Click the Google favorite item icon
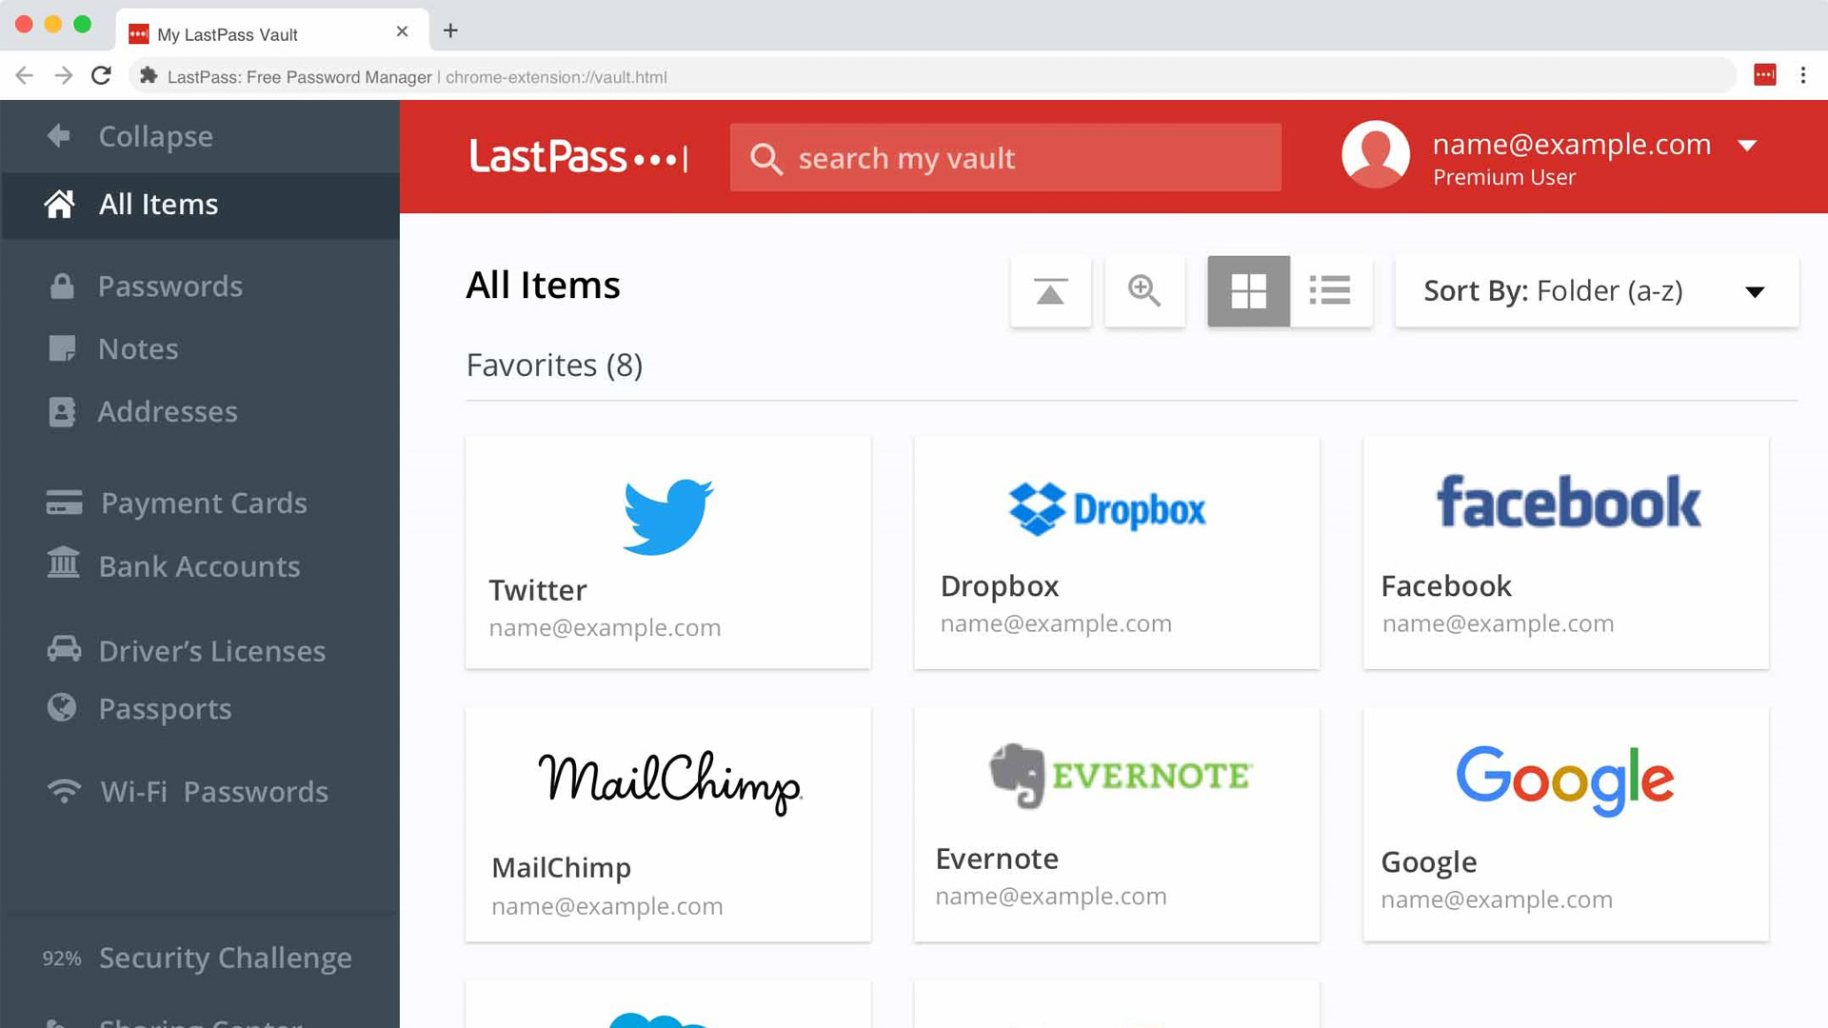The width and height of the screenshot is (1828, 1028). [1565, 779]
